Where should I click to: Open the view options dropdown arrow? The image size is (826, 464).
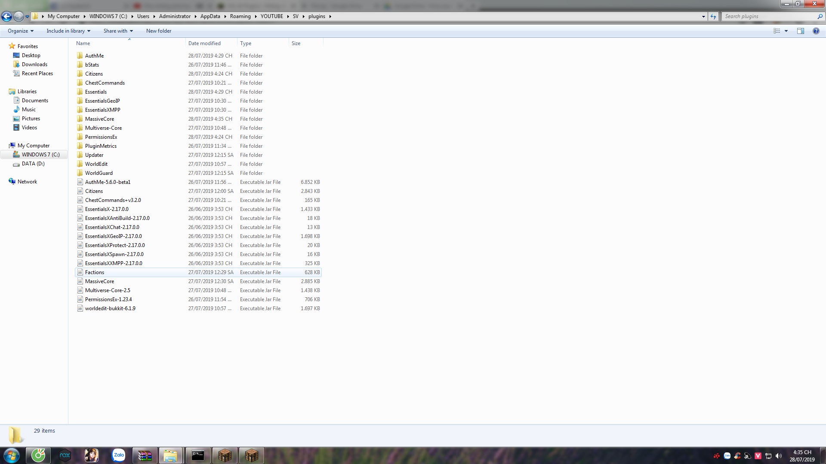[786, 31]
